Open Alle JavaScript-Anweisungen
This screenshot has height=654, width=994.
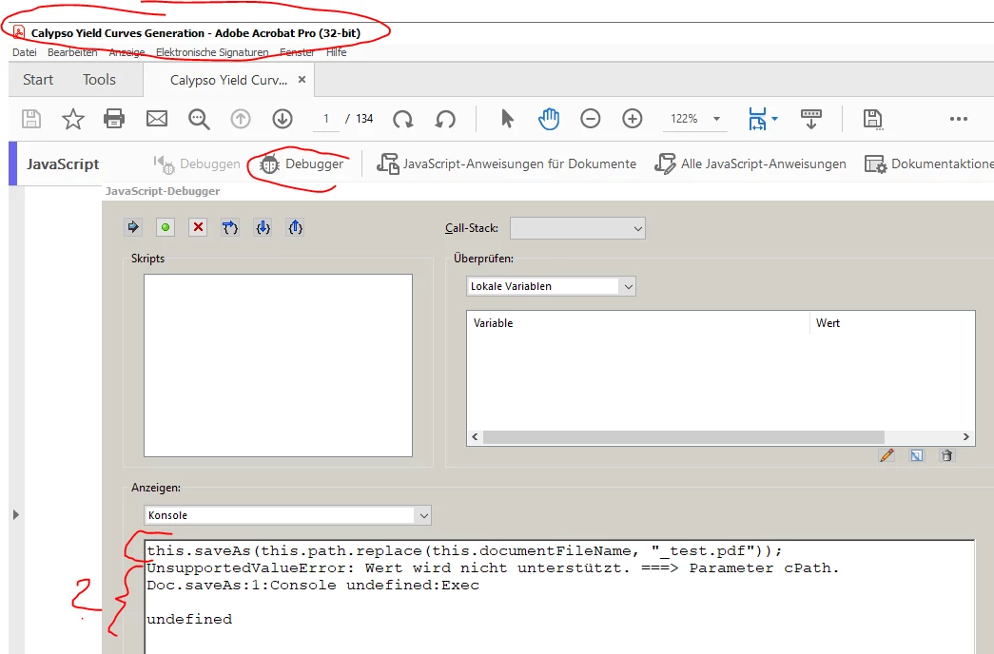point(750,164)
